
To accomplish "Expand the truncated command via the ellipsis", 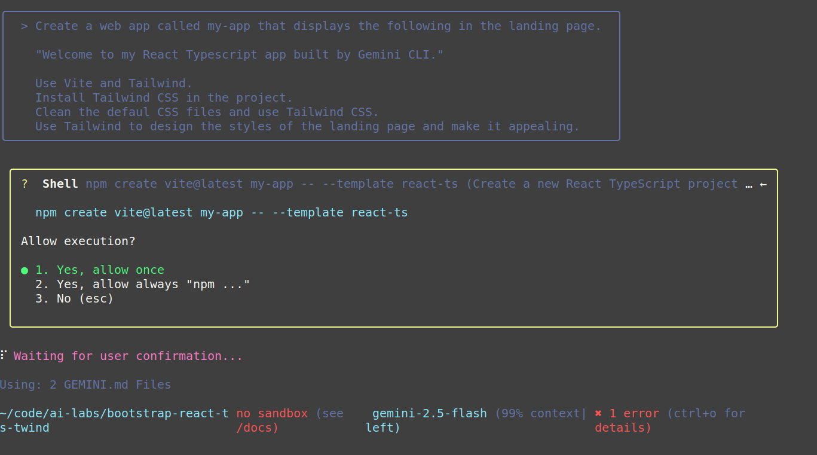I will click(749, 185).
